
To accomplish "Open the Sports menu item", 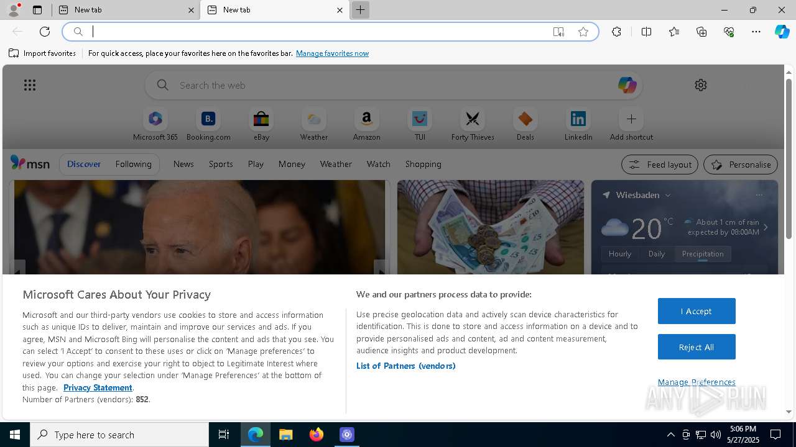I will [x=221, y=164].
